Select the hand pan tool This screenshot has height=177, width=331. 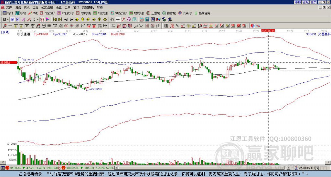pyautogui.click(x=112, y=19)
